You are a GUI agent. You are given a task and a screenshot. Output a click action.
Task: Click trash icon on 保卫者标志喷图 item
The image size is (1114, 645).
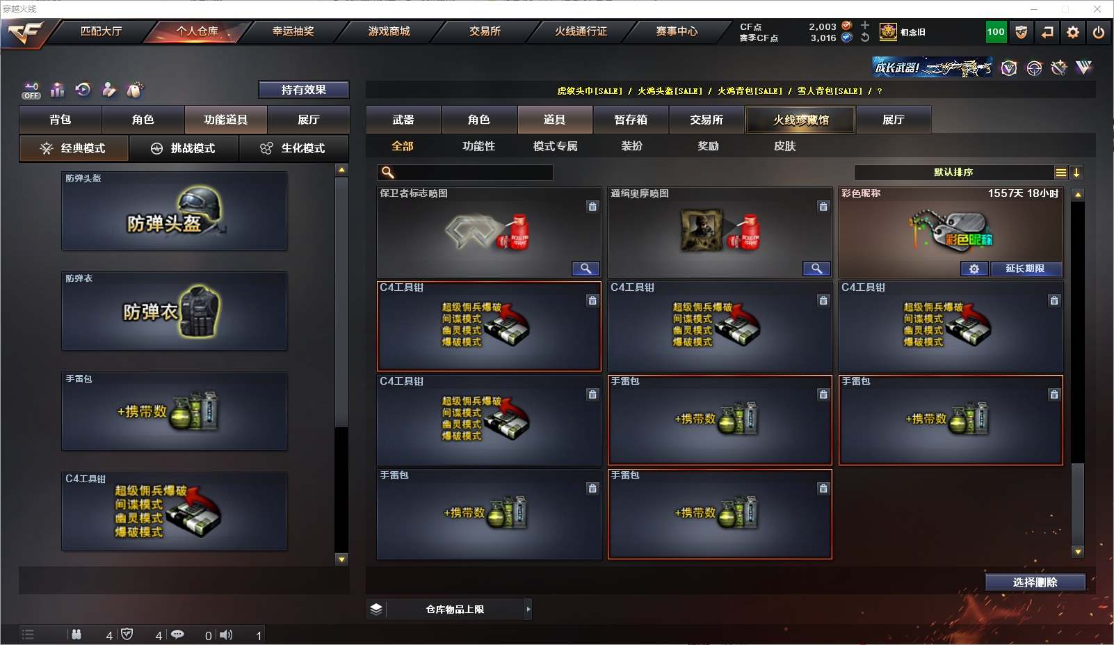tap(592, 207)
